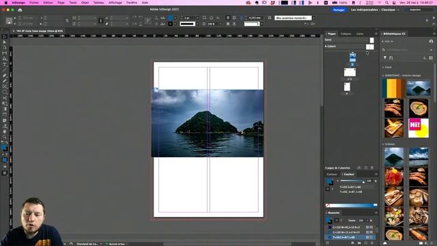Open the Affichage menu
The height and width of the screenshot is (246, 437).
[115, 3]
